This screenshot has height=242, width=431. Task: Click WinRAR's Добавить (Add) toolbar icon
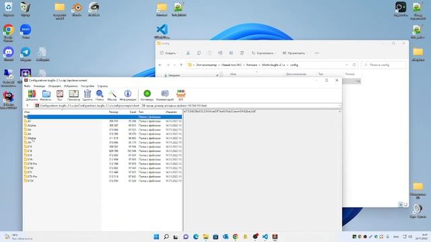[x=32, y=94]
